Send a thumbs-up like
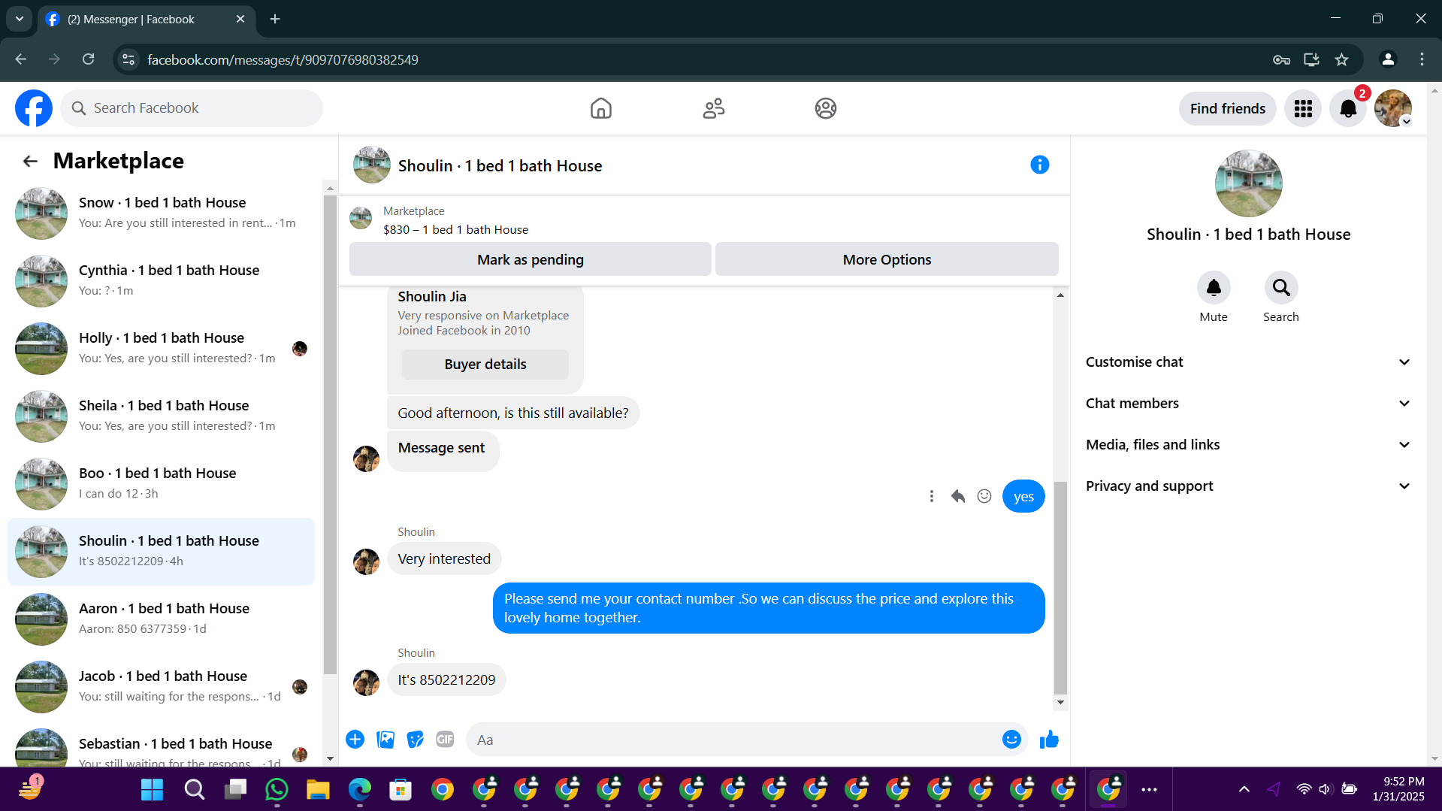 point(1049,740)
